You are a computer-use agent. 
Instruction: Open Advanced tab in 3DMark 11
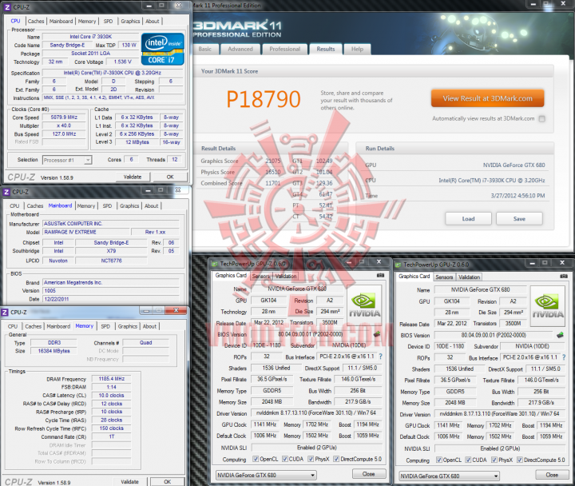tap(240, 49)
